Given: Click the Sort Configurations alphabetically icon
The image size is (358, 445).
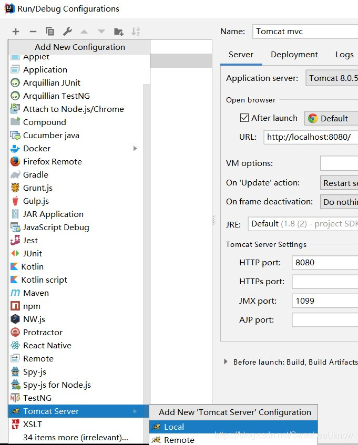Looking at the screenshot, I should pos(136,31).
